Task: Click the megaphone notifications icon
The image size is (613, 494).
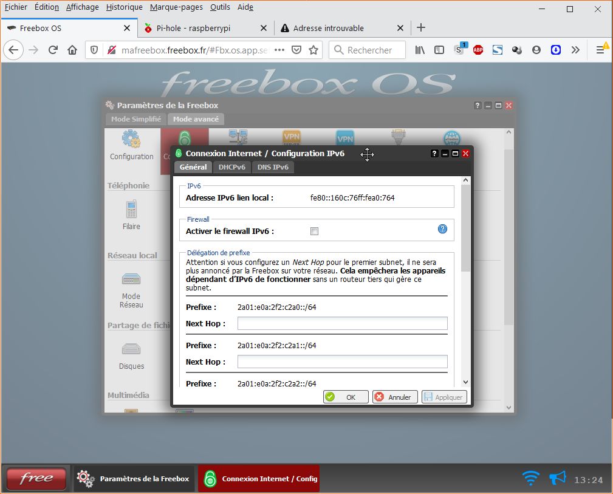Action: tap(558, 478)
